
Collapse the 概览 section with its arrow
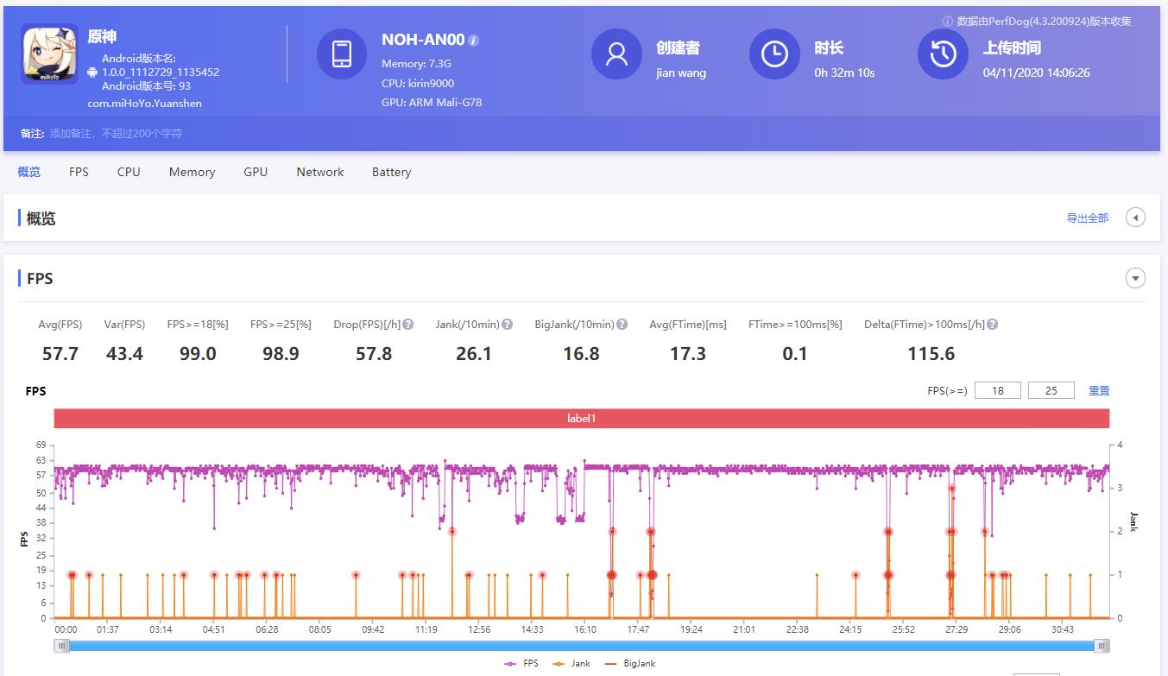(x=1135, y=218)
